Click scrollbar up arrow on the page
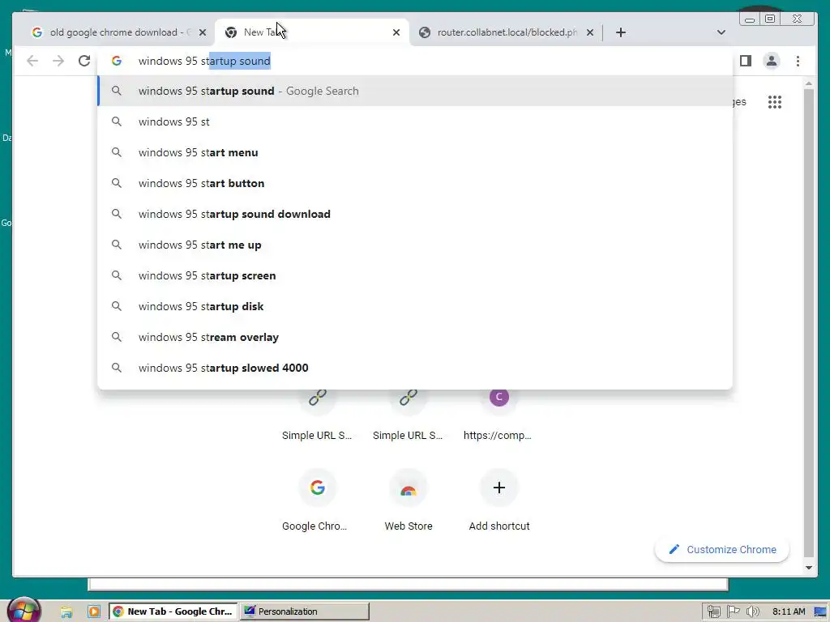This screenshot has height=622, width=830. coord(808,83)
